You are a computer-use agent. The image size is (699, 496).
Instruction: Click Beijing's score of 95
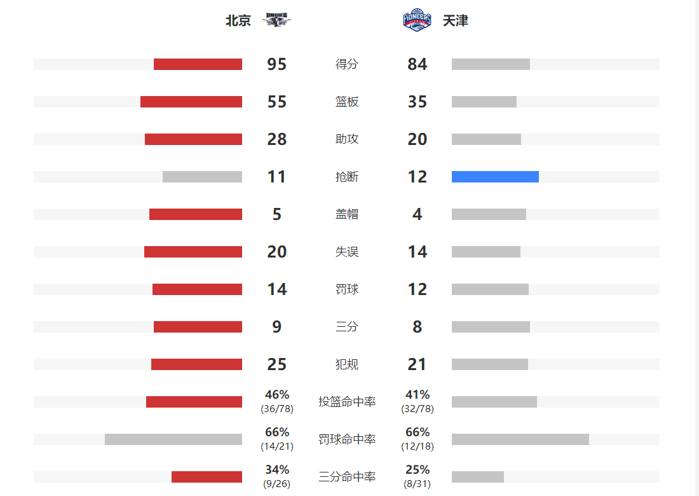coord(277,64)
